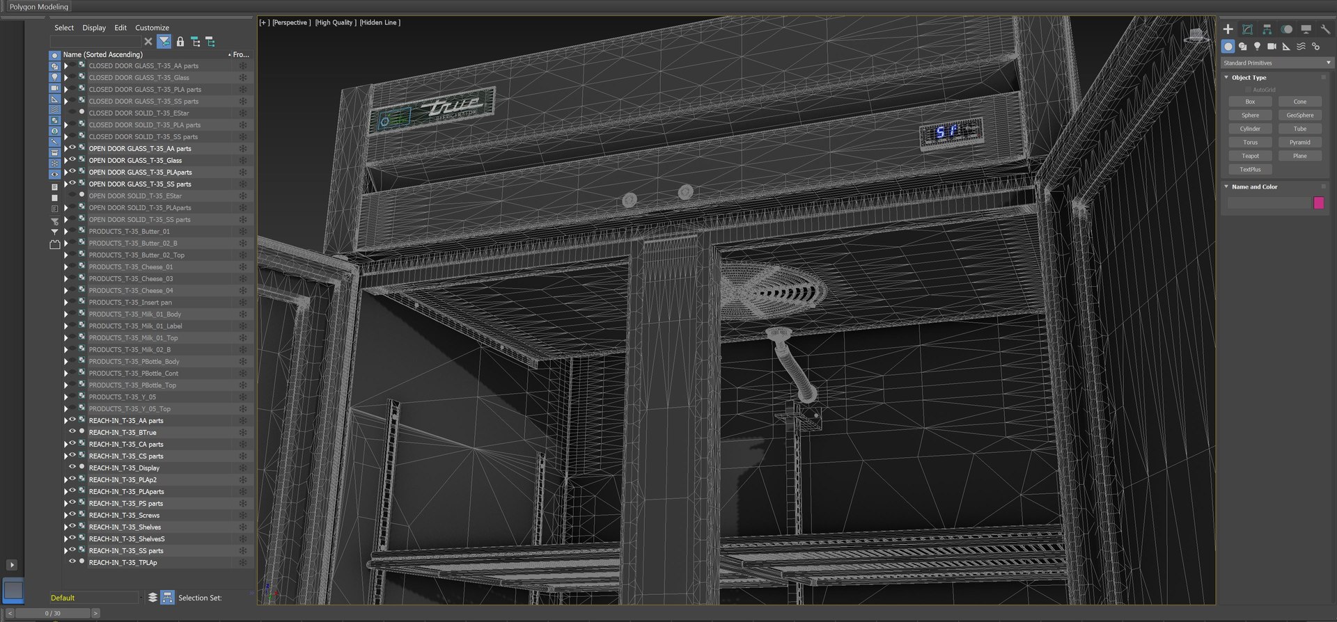
Task: Select the Helpers category icon
Action: pyautogui.click(x=1287, y=47)
